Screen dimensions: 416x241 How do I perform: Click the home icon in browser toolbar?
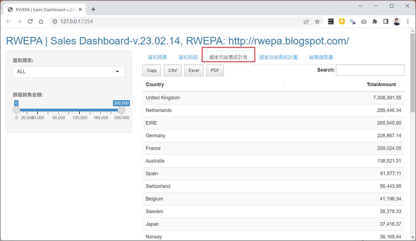click(41, 22)
